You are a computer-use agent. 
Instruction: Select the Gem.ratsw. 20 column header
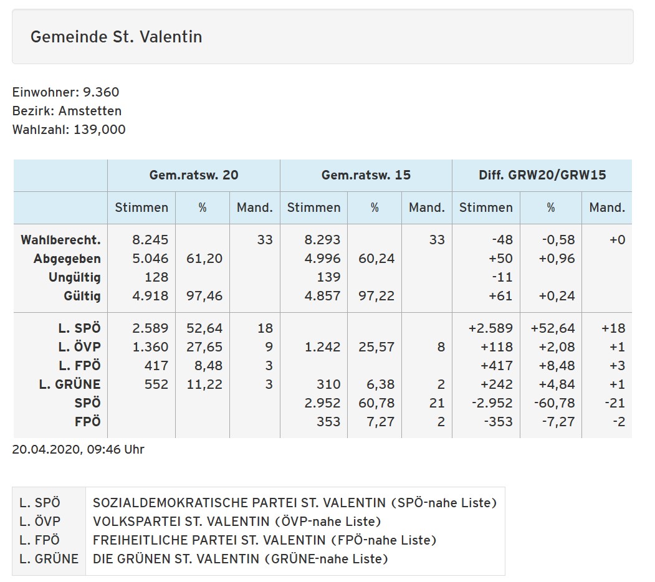click(x=193, y=175)
